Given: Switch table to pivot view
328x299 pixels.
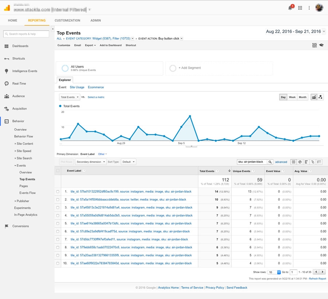Looking at the screenshot, I should pos(319,162).
